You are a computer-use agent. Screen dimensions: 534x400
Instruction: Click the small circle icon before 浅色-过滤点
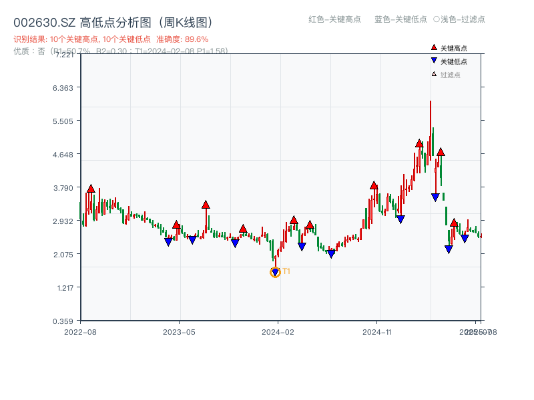pos(437,19)
